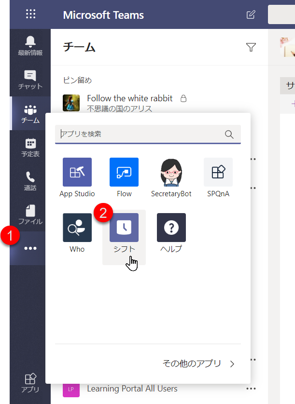The image size is (295, 404).
Task: Open the ヘルプ help app
Action: 171,233
